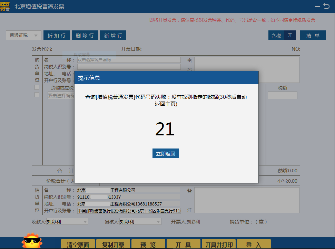Click the buyer 名称 input field

(x=129, y=60)
